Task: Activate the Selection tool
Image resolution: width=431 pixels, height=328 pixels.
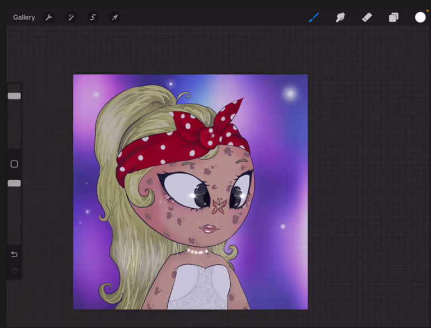Action: (93, 17)
